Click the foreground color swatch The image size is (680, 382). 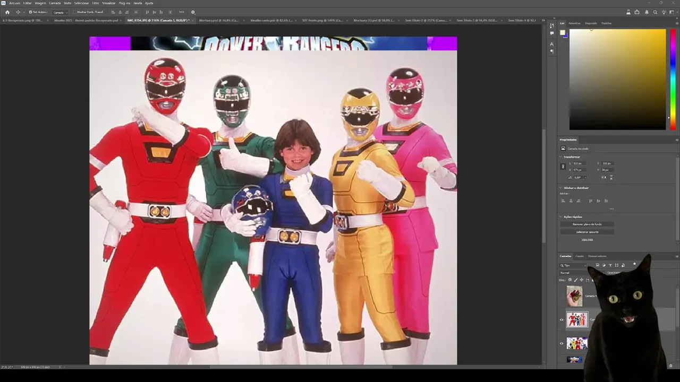[562, 32]
